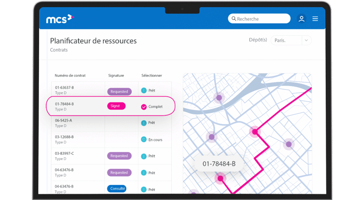The image size is (363, 200).
Task: Click the 01-78484-B map label
Action: pos(219,164)
